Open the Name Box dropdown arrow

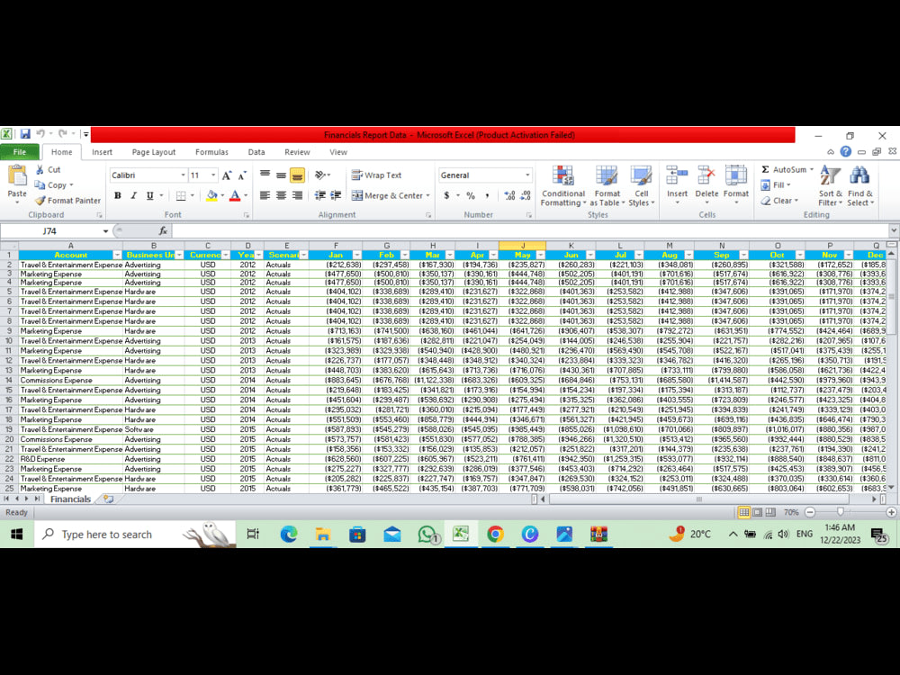[x=105, y=230]
